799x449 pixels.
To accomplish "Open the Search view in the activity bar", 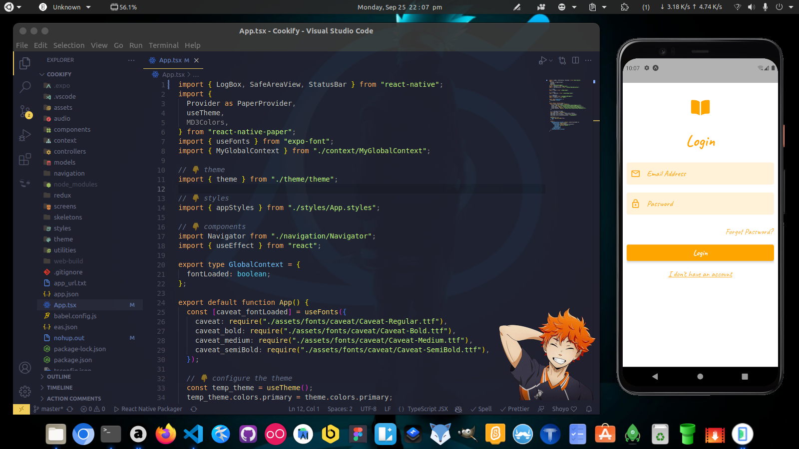I will [24, 87].
